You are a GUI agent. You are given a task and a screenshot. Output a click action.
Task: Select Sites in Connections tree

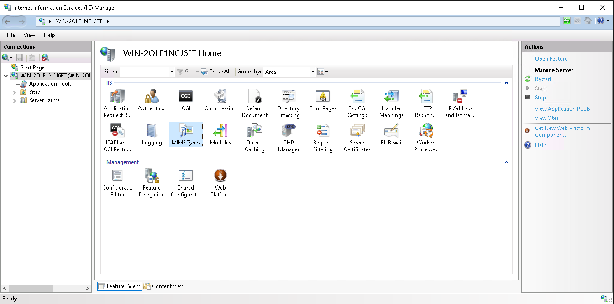coord(35,92)
